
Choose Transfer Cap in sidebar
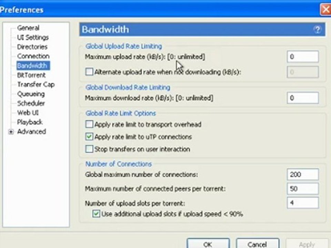pyautogui.click(x=36, y=85)
